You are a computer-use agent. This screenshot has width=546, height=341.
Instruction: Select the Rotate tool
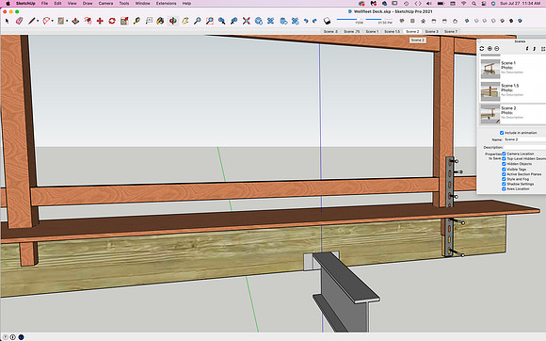112,21
